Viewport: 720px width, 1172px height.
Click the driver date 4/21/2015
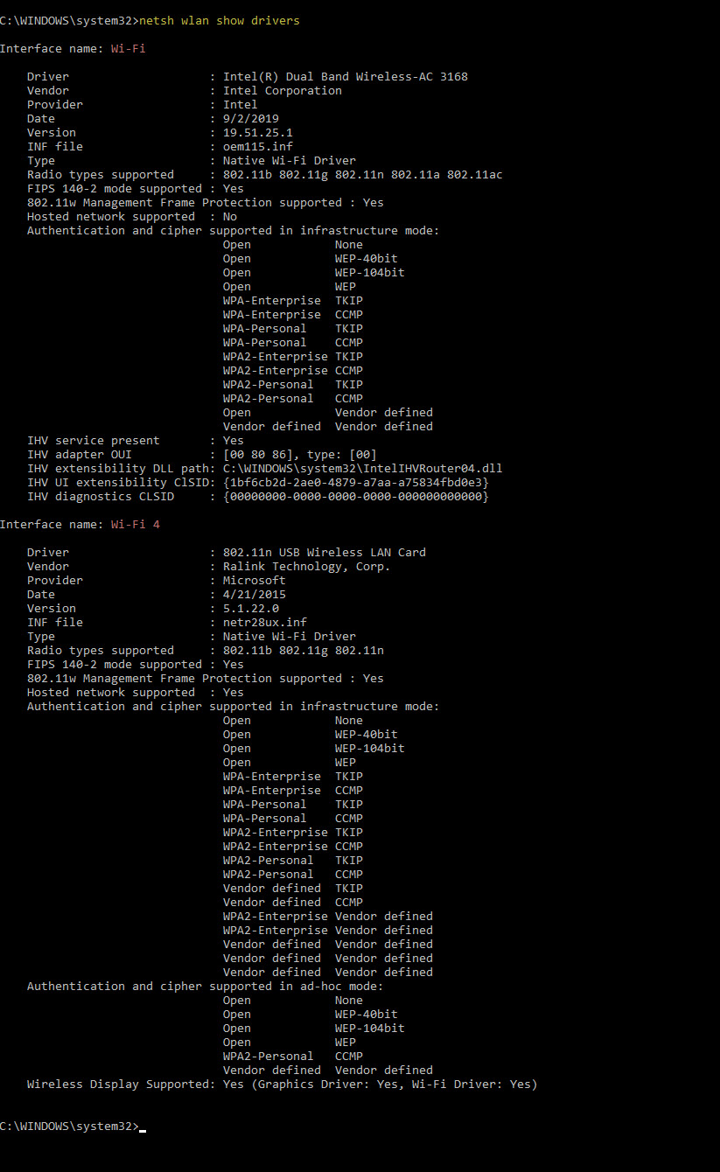pyautogui.click(x=254, y=594)
